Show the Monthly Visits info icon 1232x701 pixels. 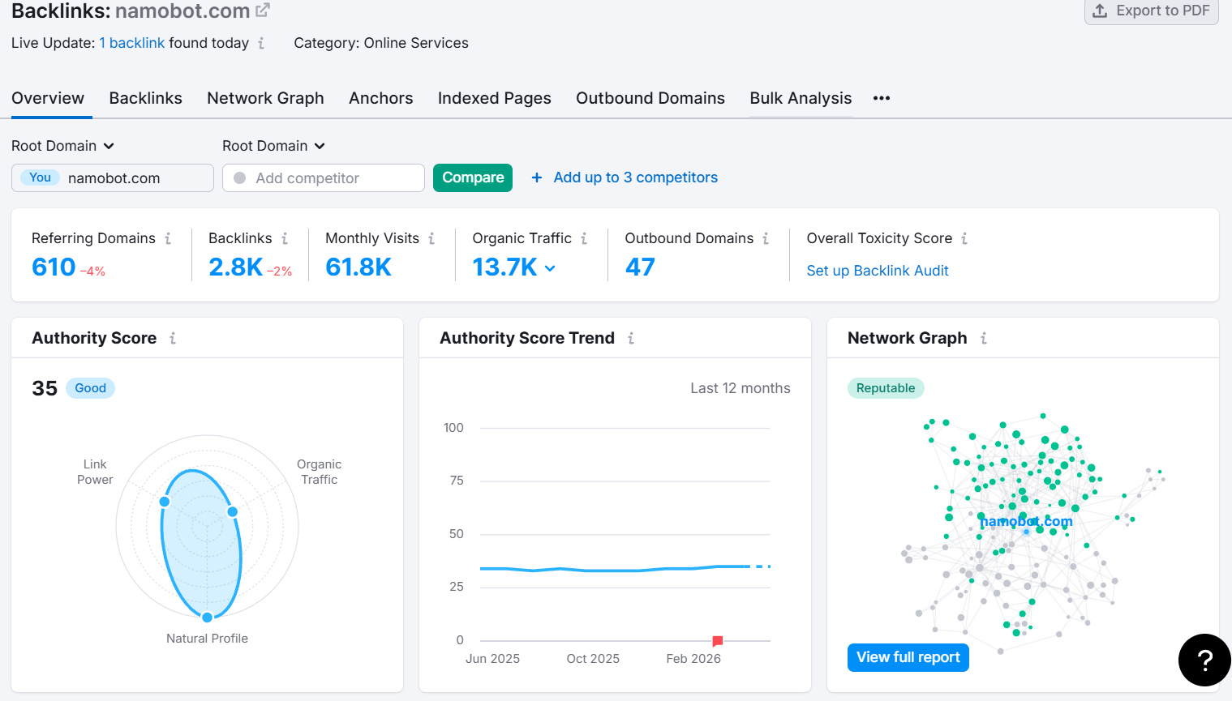431,238
